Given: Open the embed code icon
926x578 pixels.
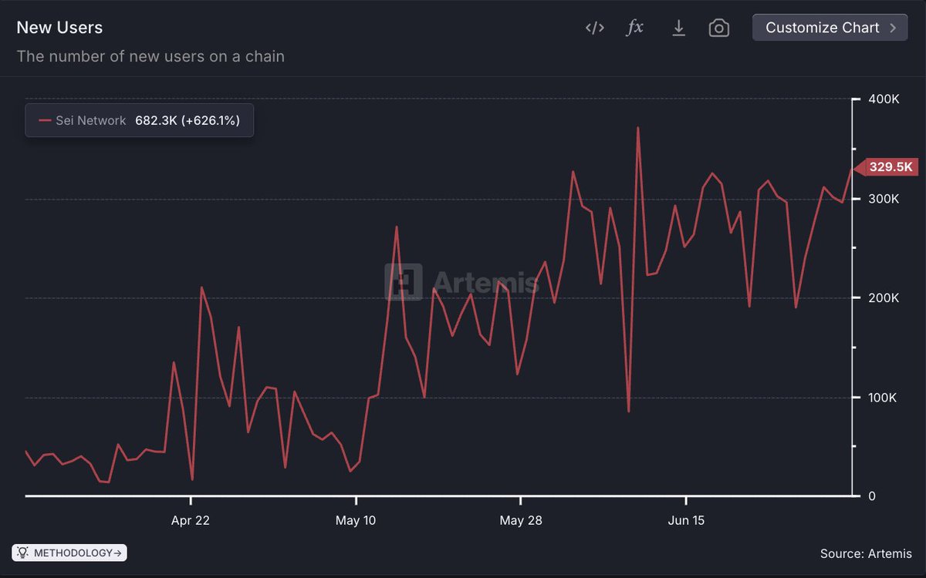Looking at the screenshot, I should pos(594,28).
